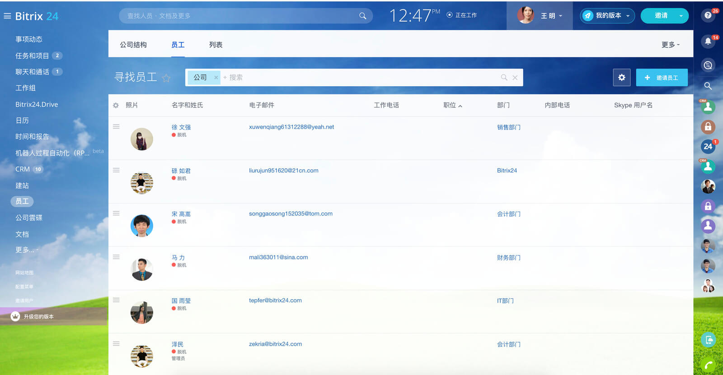Switch to the 公司结构 tab
Screen dimensions: 723x375
[x=133, y=45]
